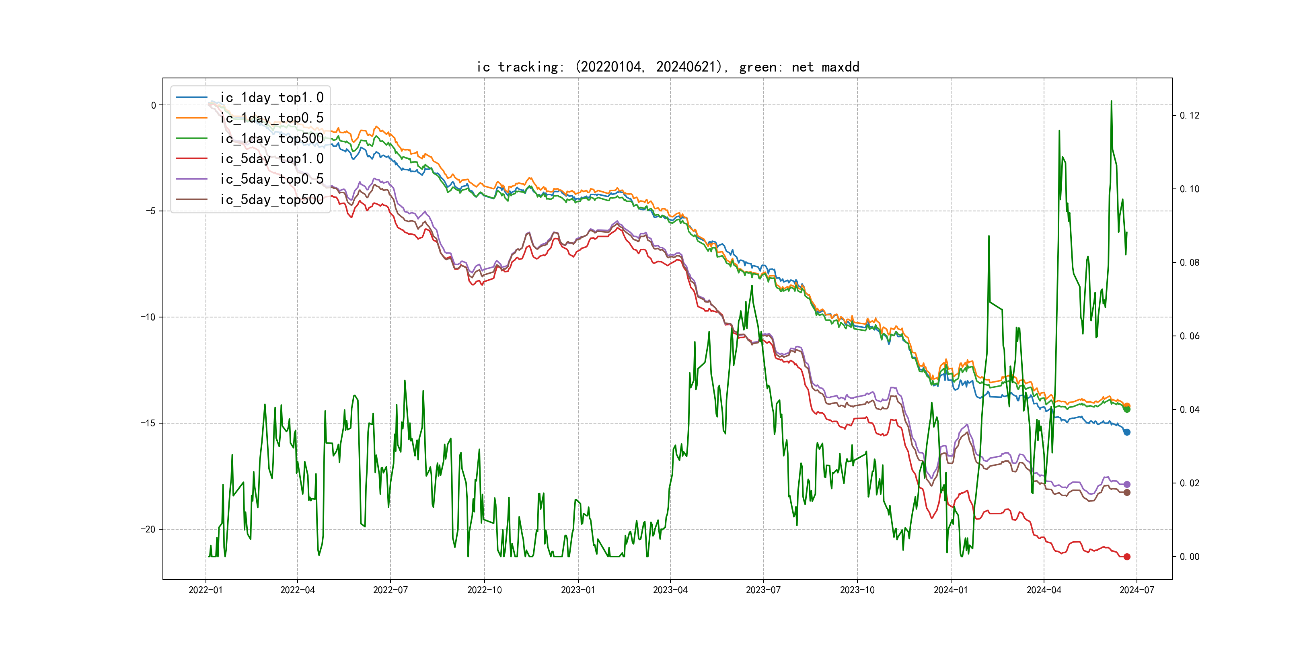Click the red endpoint marker dot
1303x651 pixels.
click(x=1126, y=557)
